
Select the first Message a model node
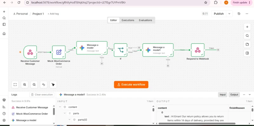(x=92, y=48)
